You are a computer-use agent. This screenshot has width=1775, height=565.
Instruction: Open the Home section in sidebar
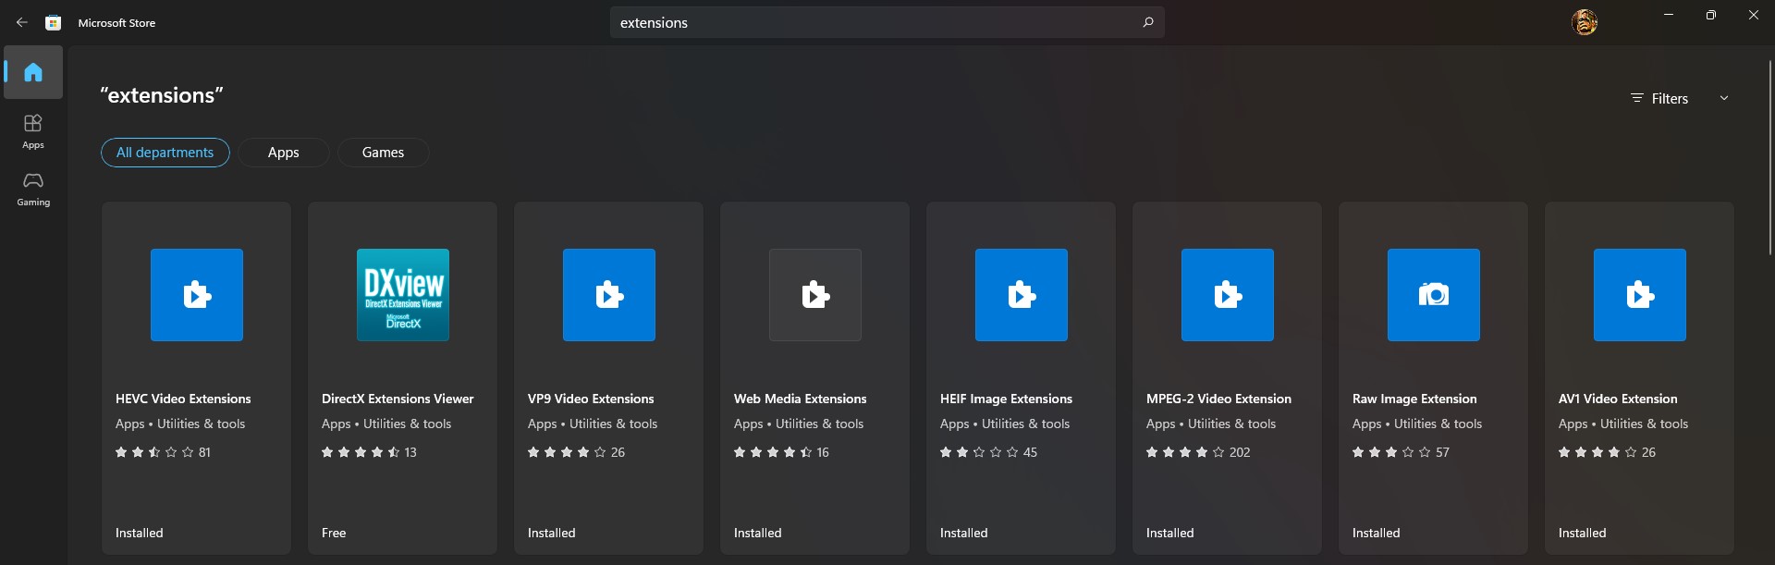coord(33,72)
